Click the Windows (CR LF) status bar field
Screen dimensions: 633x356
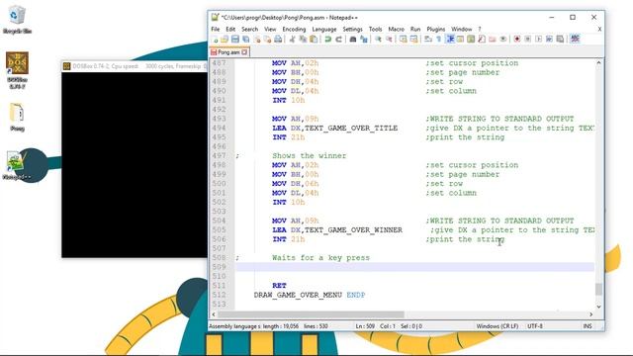coord(497,326)
